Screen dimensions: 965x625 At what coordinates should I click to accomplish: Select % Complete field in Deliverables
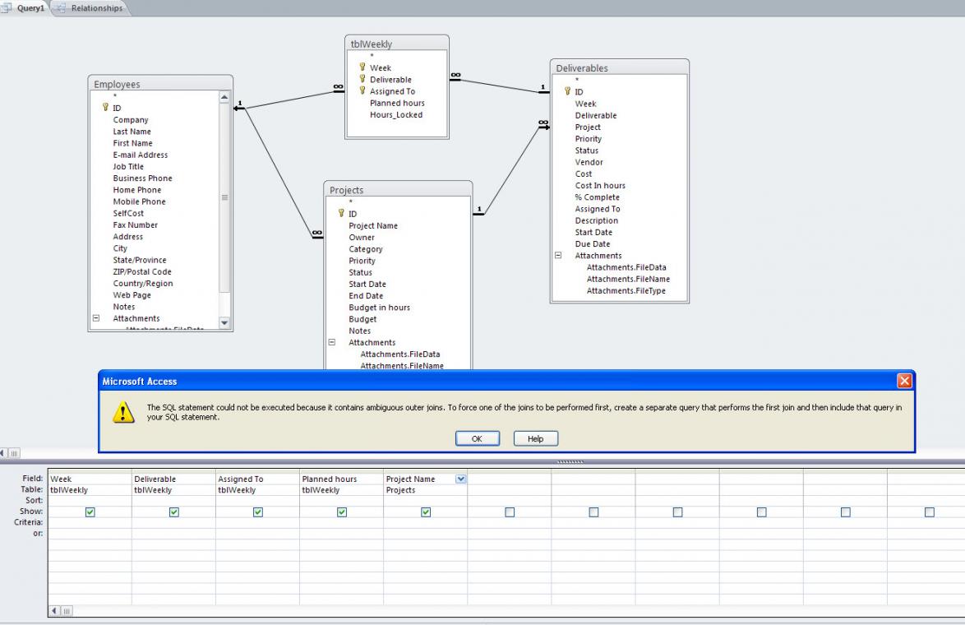tap(597, 197)
